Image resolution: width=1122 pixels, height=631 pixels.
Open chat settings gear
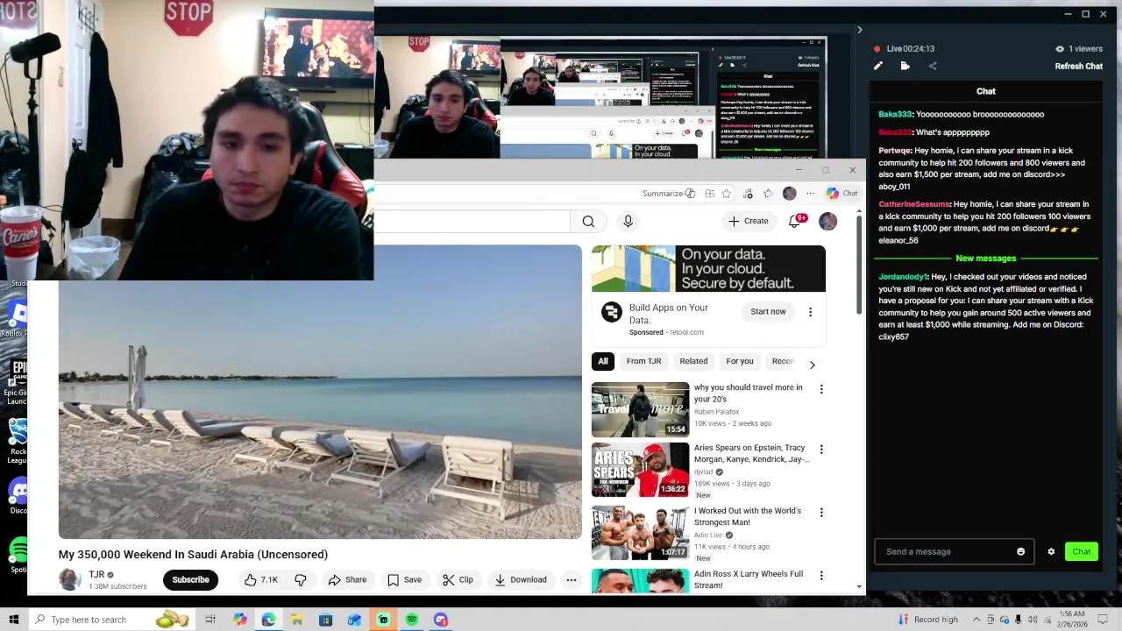click(1051, 551)
